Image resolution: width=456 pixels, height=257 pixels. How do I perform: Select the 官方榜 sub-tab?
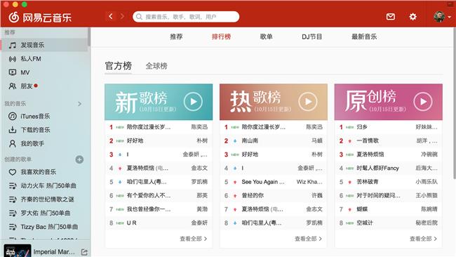119,66
